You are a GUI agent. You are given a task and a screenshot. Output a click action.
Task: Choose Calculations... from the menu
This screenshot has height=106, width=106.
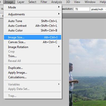pyautogui.click(x=33, y=77)
